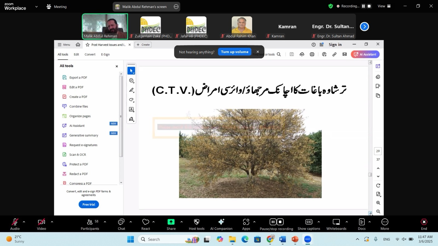This screenshot has height=246, width=438.
Task: Open shared screen options ellipsis menu
Action: coord(176,7)
